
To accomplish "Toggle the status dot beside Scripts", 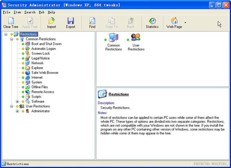I will (23, 97).
